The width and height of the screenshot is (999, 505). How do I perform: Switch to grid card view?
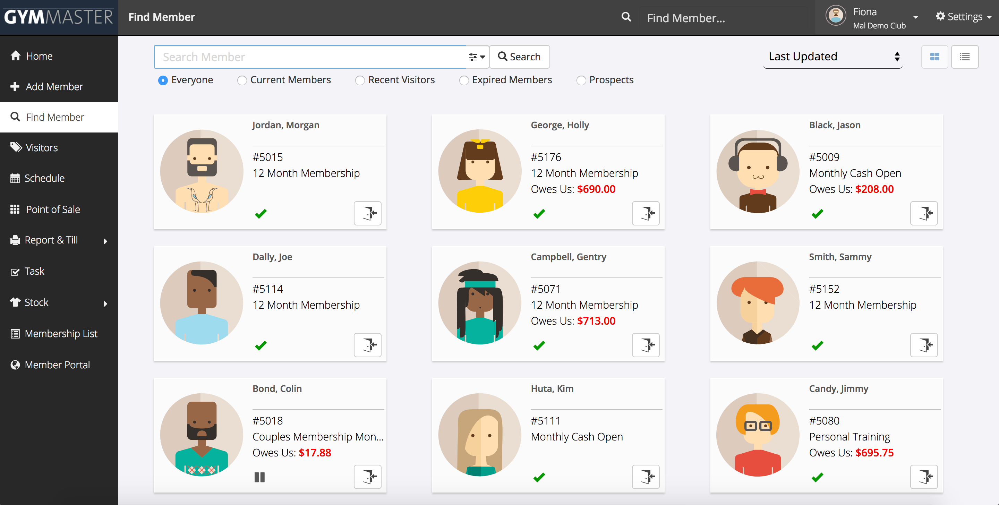pos(934,57)
